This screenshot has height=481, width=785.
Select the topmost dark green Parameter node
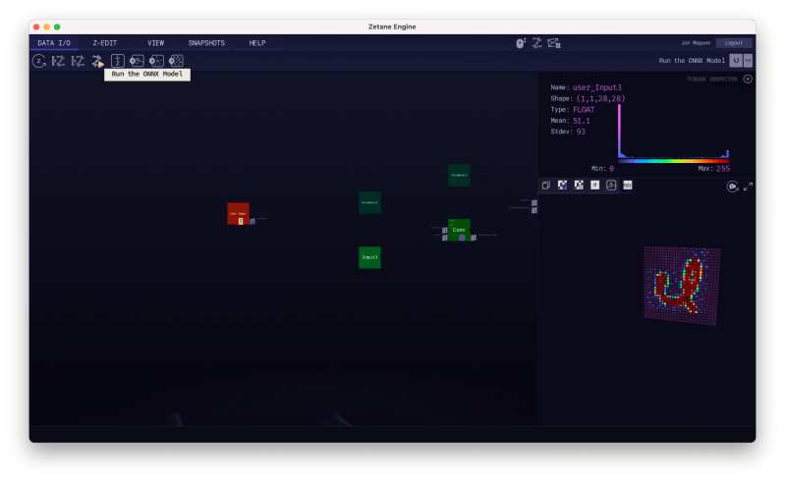[x=459, y=175]
